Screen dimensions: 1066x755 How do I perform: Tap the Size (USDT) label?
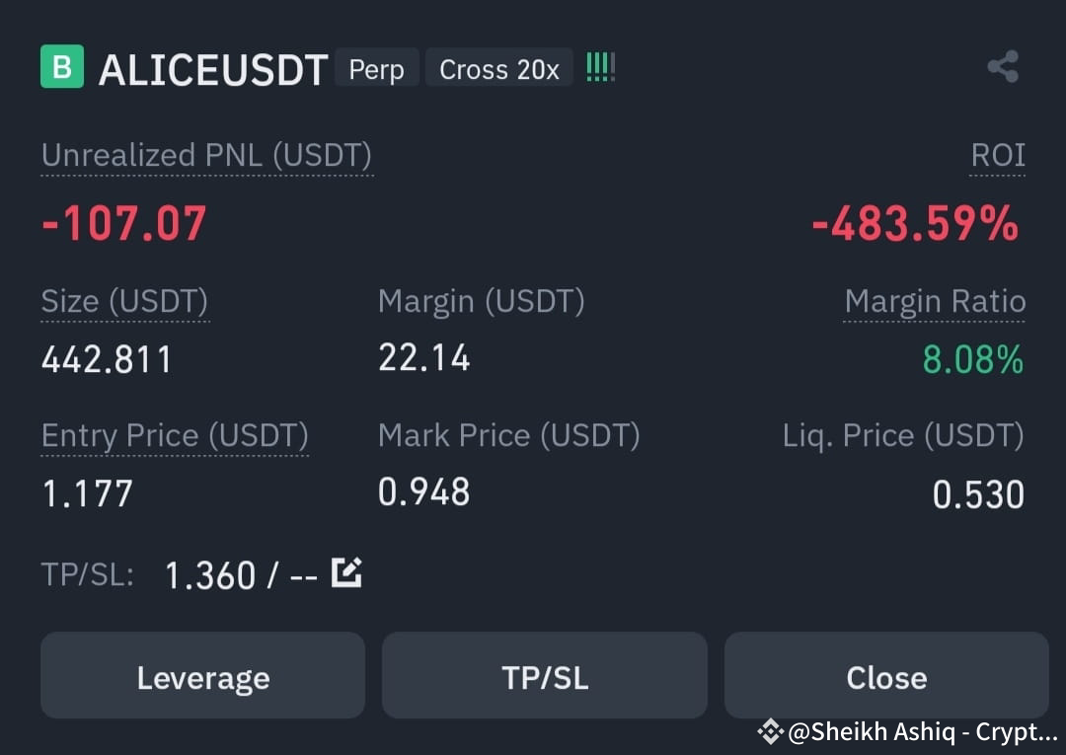125,301
